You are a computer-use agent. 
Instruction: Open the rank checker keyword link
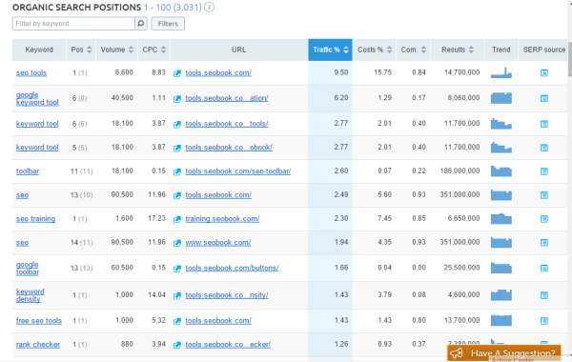38,345
